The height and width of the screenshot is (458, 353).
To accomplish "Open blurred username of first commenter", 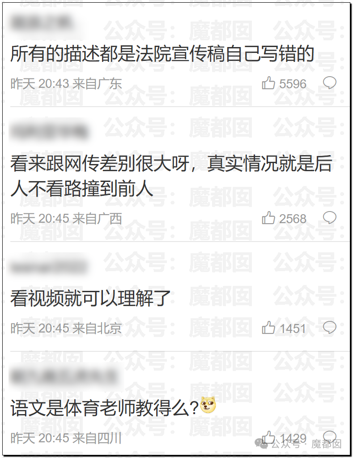I will coord(42,23).
